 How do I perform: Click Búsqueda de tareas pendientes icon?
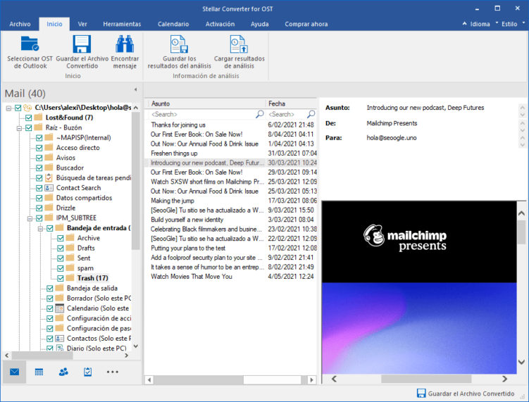(x=49, y=177)
